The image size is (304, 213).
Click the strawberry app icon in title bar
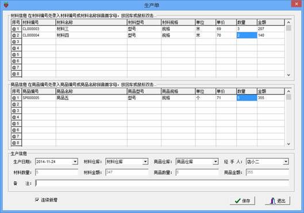coord(6,5)
